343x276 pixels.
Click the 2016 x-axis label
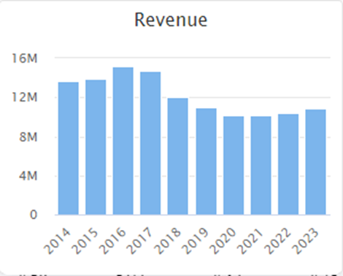click(x=112, y=241)
